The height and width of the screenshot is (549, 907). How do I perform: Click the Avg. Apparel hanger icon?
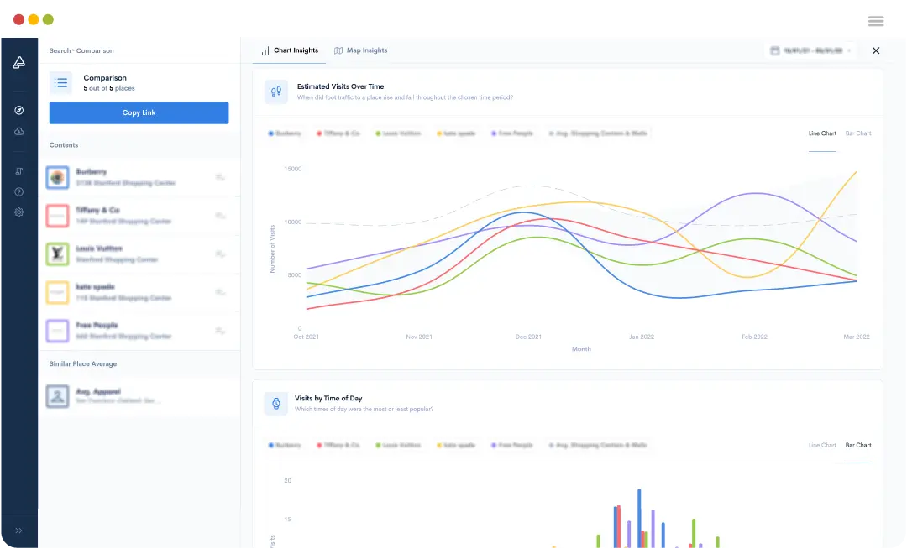coord(57,396)
